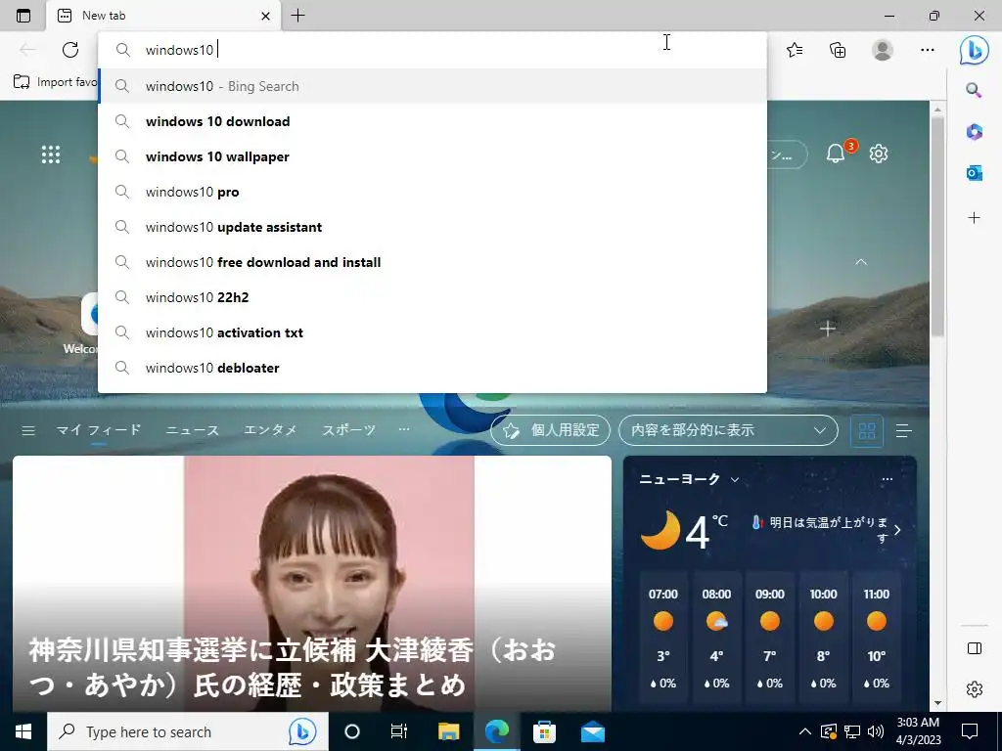The image size is (1002, 751).
Task: Open Favorites star icon in toolbar
Action: click(x=795, y=50)
